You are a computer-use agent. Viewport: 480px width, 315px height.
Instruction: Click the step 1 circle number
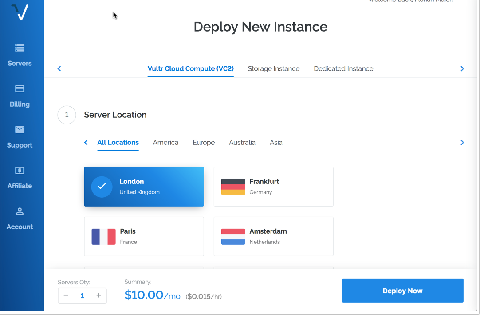click(67, 115)
